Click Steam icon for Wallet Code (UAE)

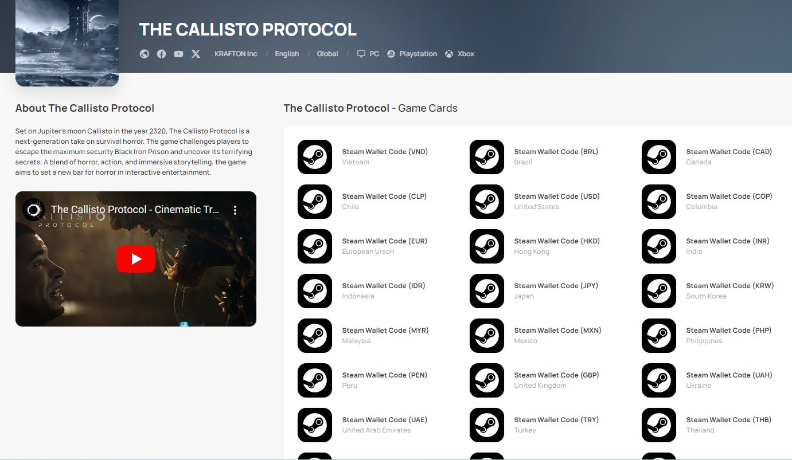tap(315, 425)
